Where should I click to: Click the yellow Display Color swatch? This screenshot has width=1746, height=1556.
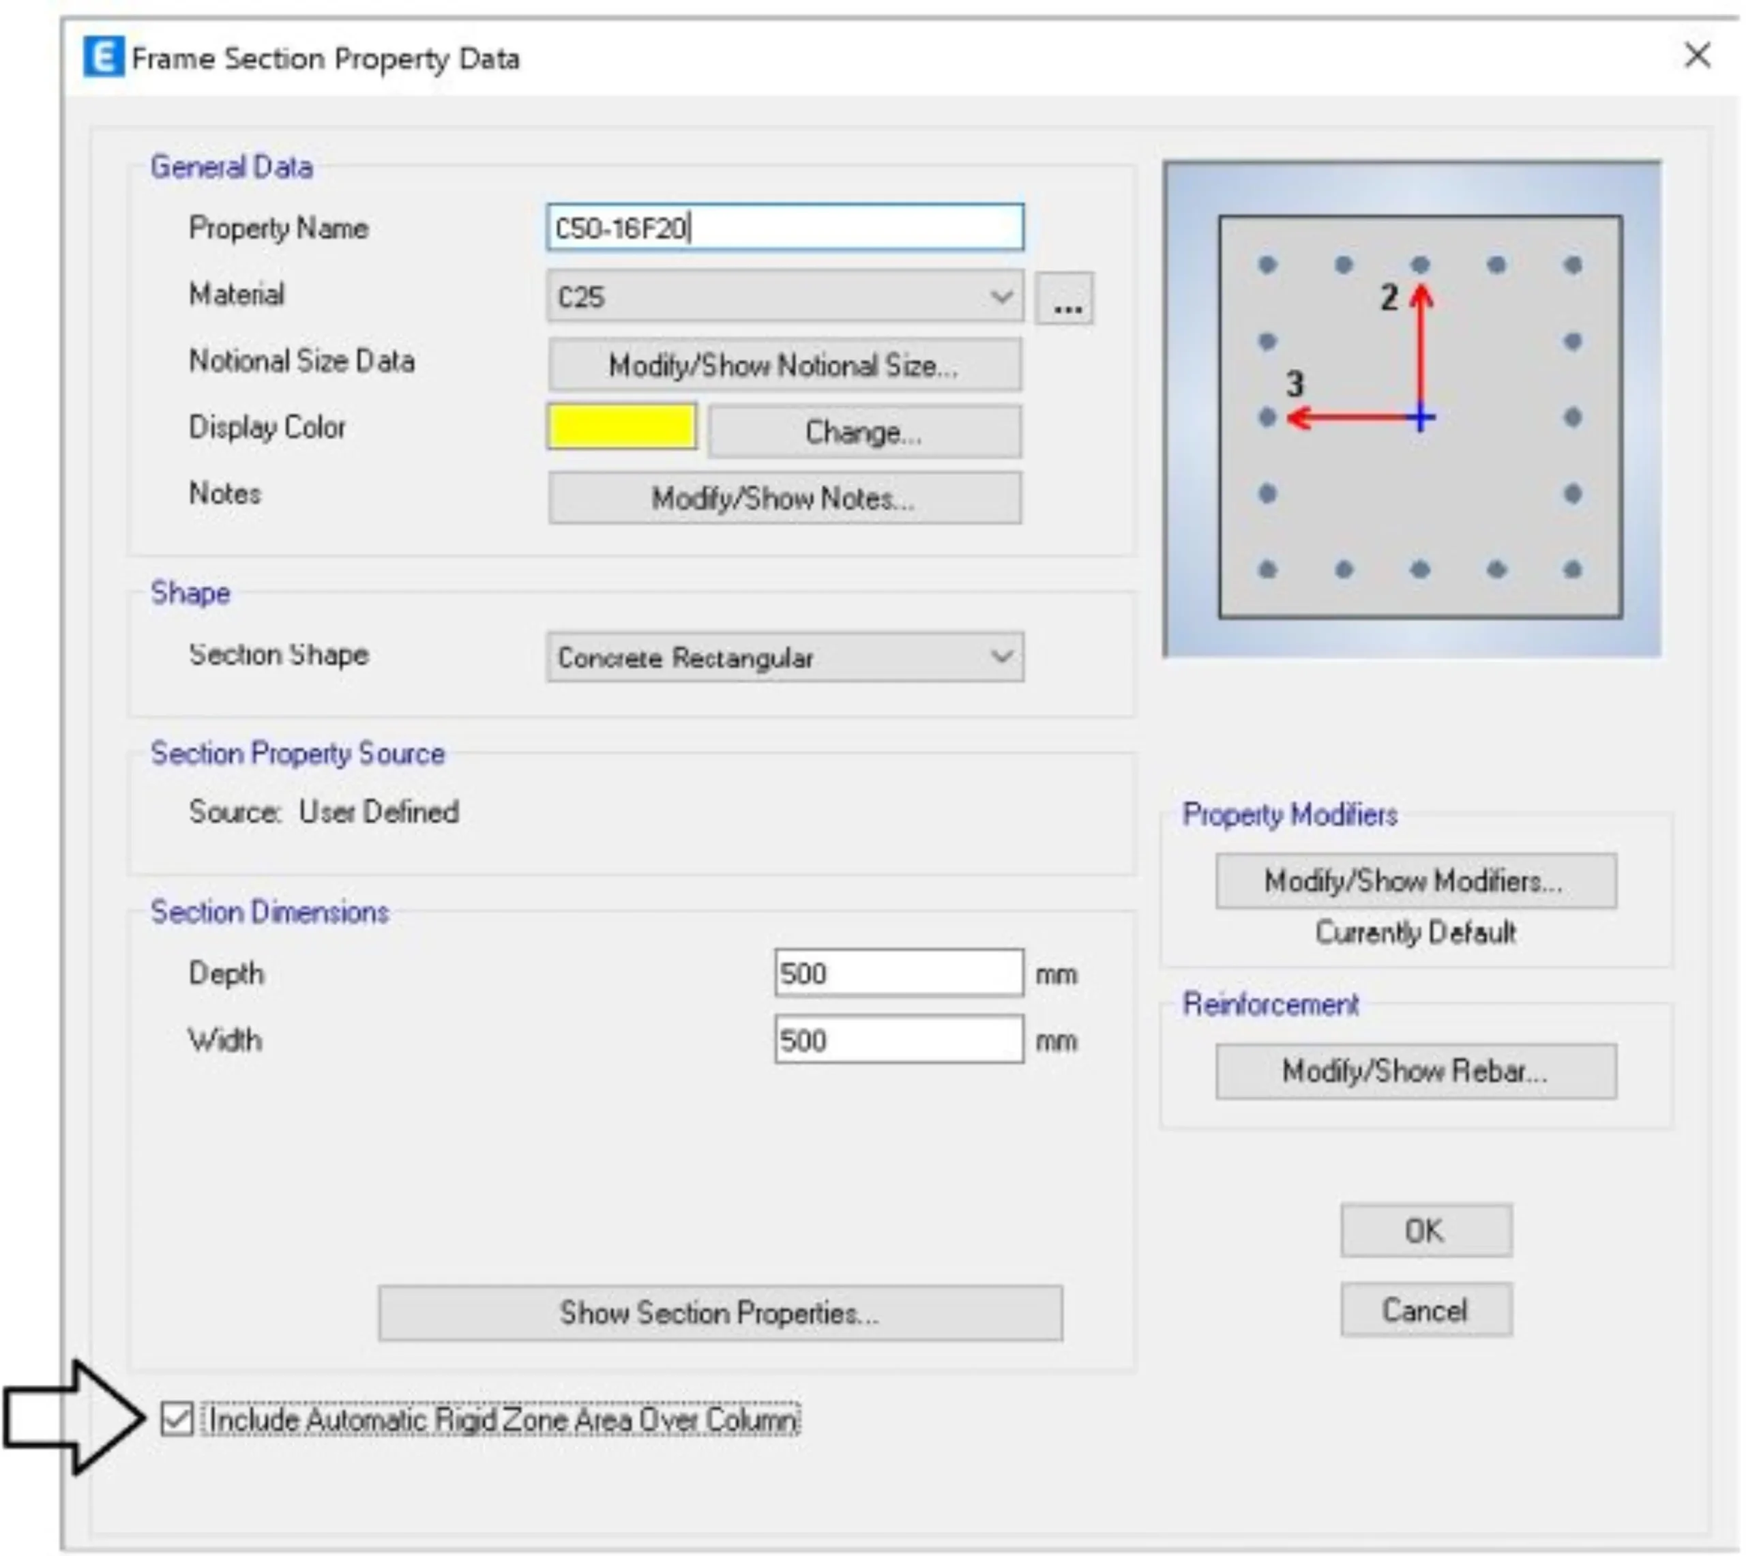pyautogui.click(x=621, y=426)
